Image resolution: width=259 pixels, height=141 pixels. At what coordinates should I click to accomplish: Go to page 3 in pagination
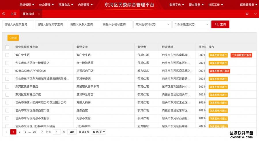coord(25,132)
